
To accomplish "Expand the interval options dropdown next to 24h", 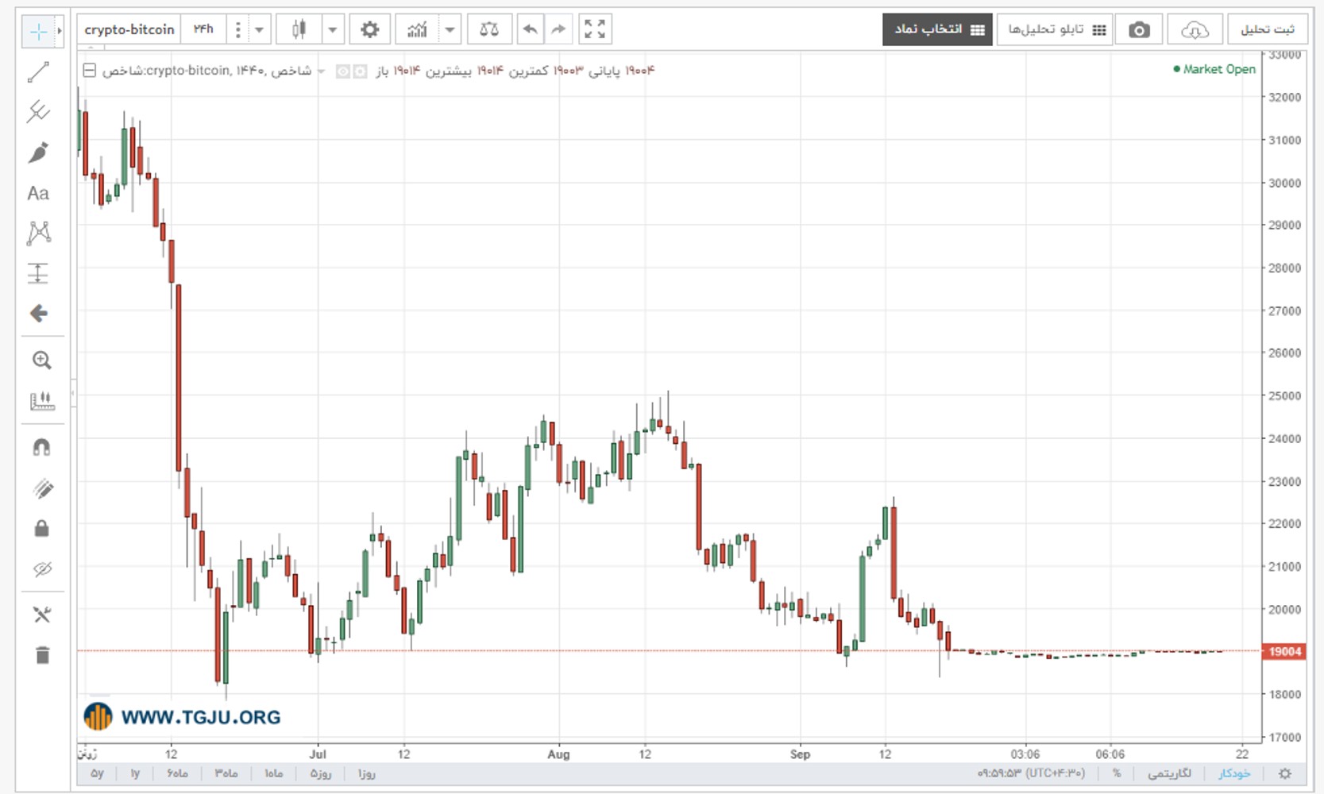I will point(259,29).
